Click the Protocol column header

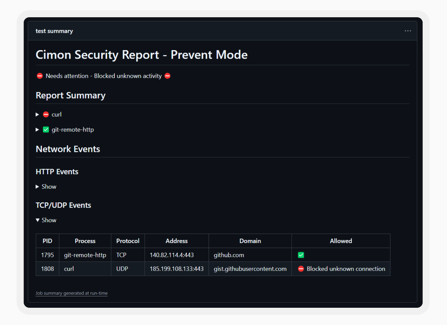point(128,241)
